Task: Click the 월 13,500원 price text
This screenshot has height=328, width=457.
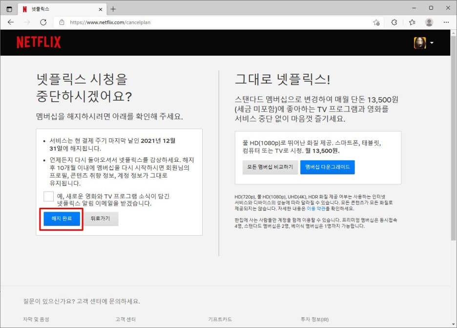Action: (x=322, y=151)
